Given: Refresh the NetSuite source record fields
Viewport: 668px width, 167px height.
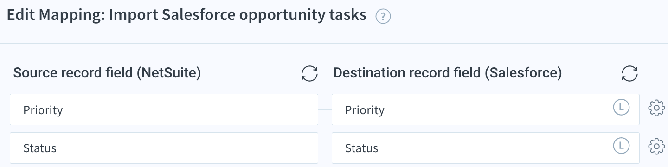Looking at the screenshot, I should pos(309,73).
